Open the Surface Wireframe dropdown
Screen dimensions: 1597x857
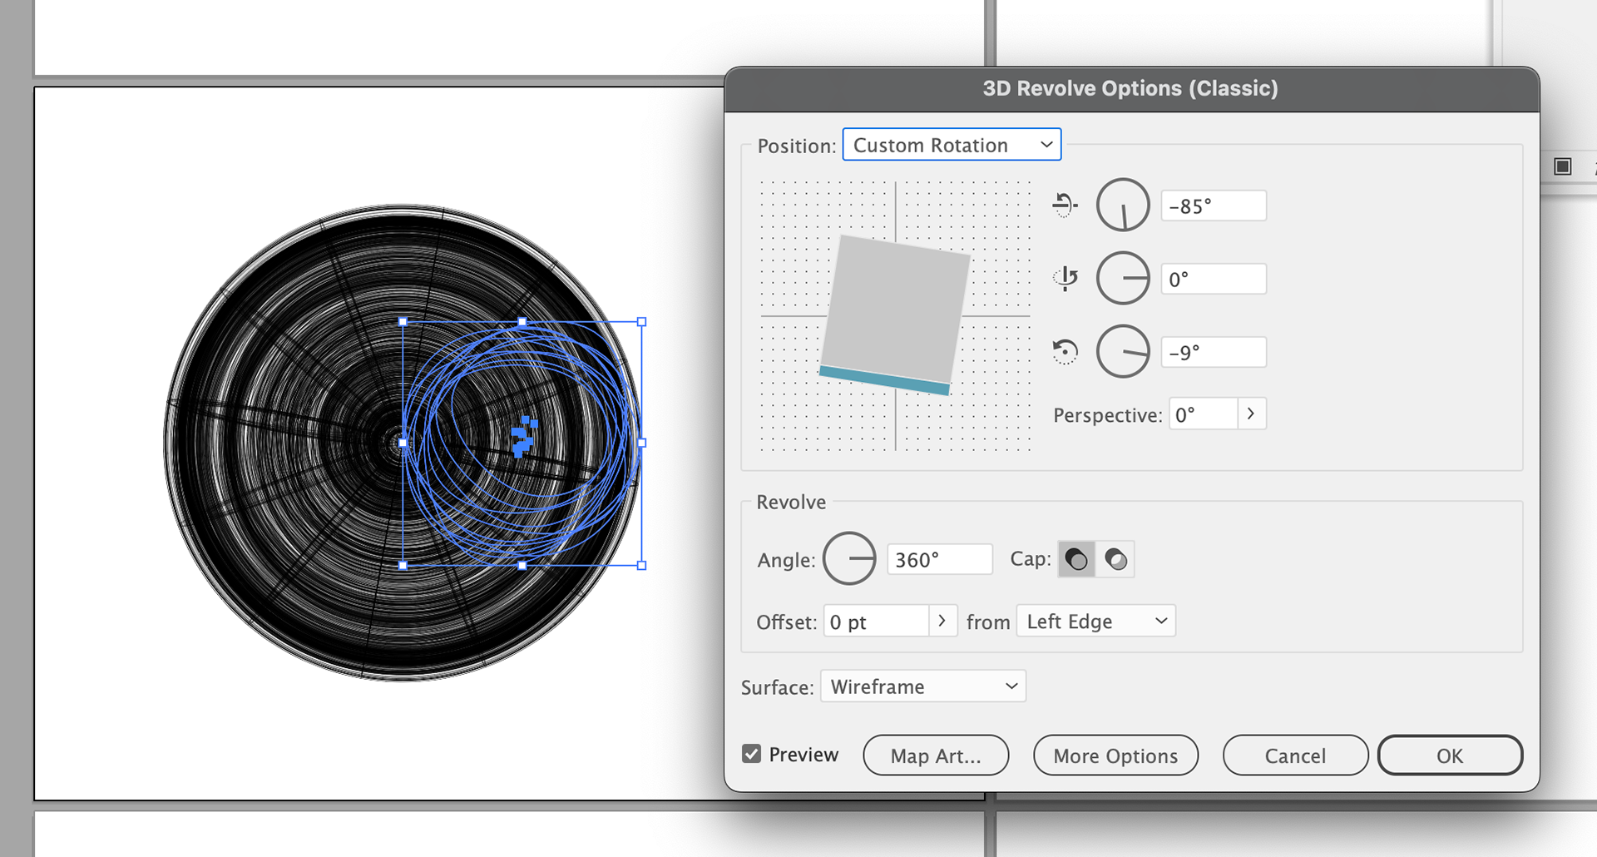click(923, 686)
